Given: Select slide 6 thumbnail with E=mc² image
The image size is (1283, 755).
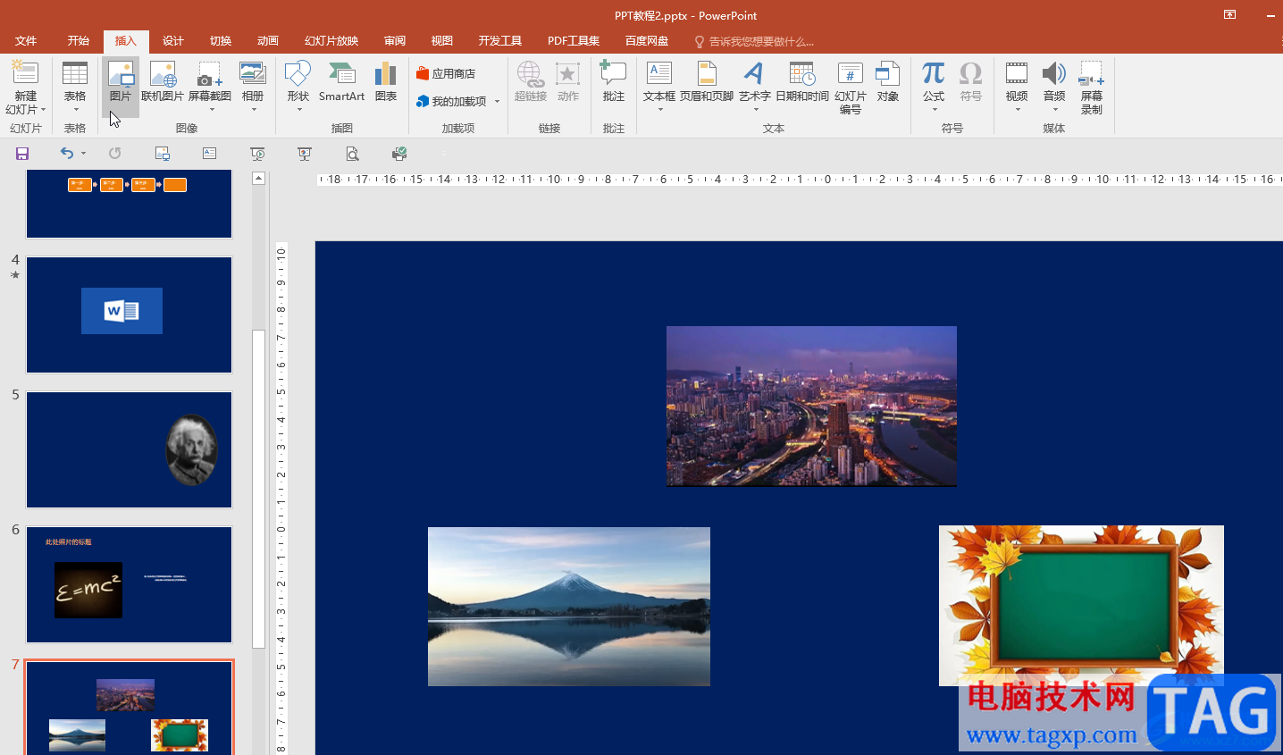Looking at the screenshot, I should pyautogui.click(x=130, y=584).
